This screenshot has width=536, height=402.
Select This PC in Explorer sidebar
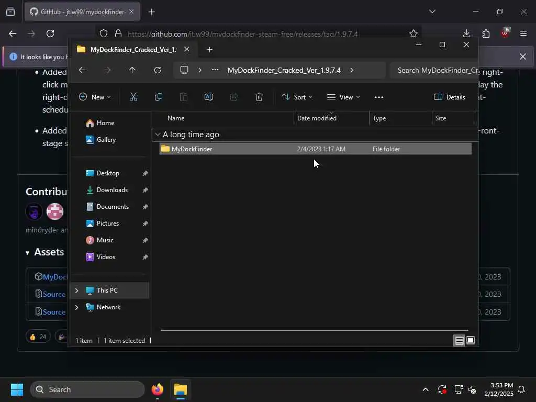(x=109, y=291)
